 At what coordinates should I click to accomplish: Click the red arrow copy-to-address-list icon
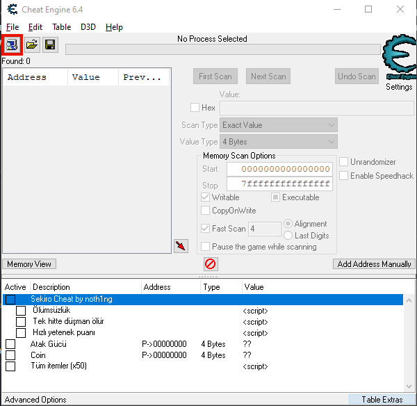(x=181, y=246)
